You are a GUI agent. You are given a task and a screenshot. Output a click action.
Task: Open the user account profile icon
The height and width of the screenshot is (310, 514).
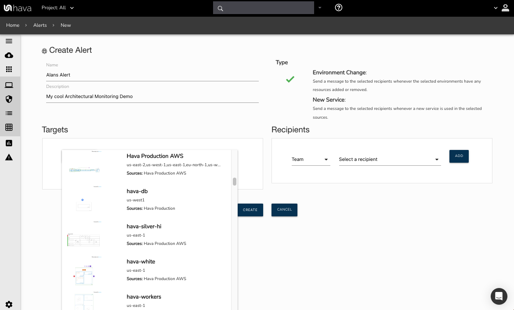coord(505,7)
